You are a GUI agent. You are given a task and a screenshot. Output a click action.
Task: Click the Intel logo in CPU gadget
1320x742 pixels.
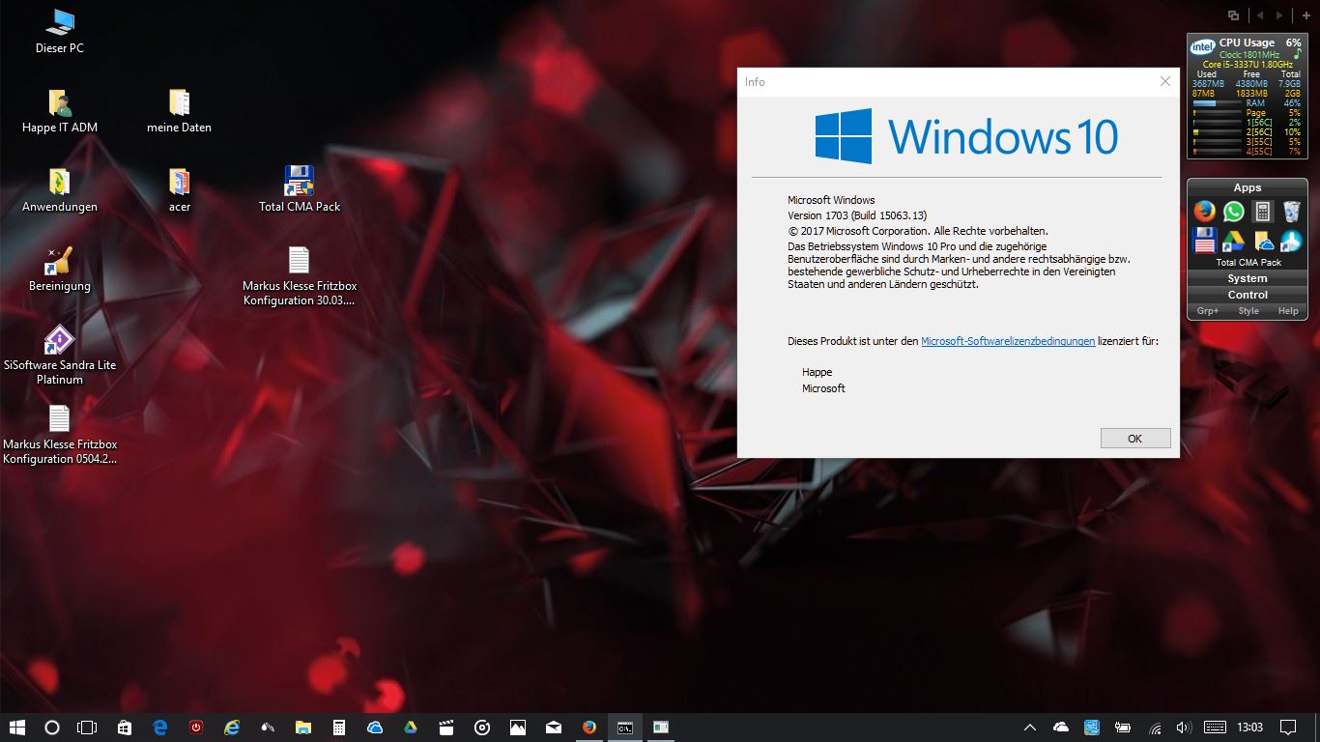tap(1202, 46)
